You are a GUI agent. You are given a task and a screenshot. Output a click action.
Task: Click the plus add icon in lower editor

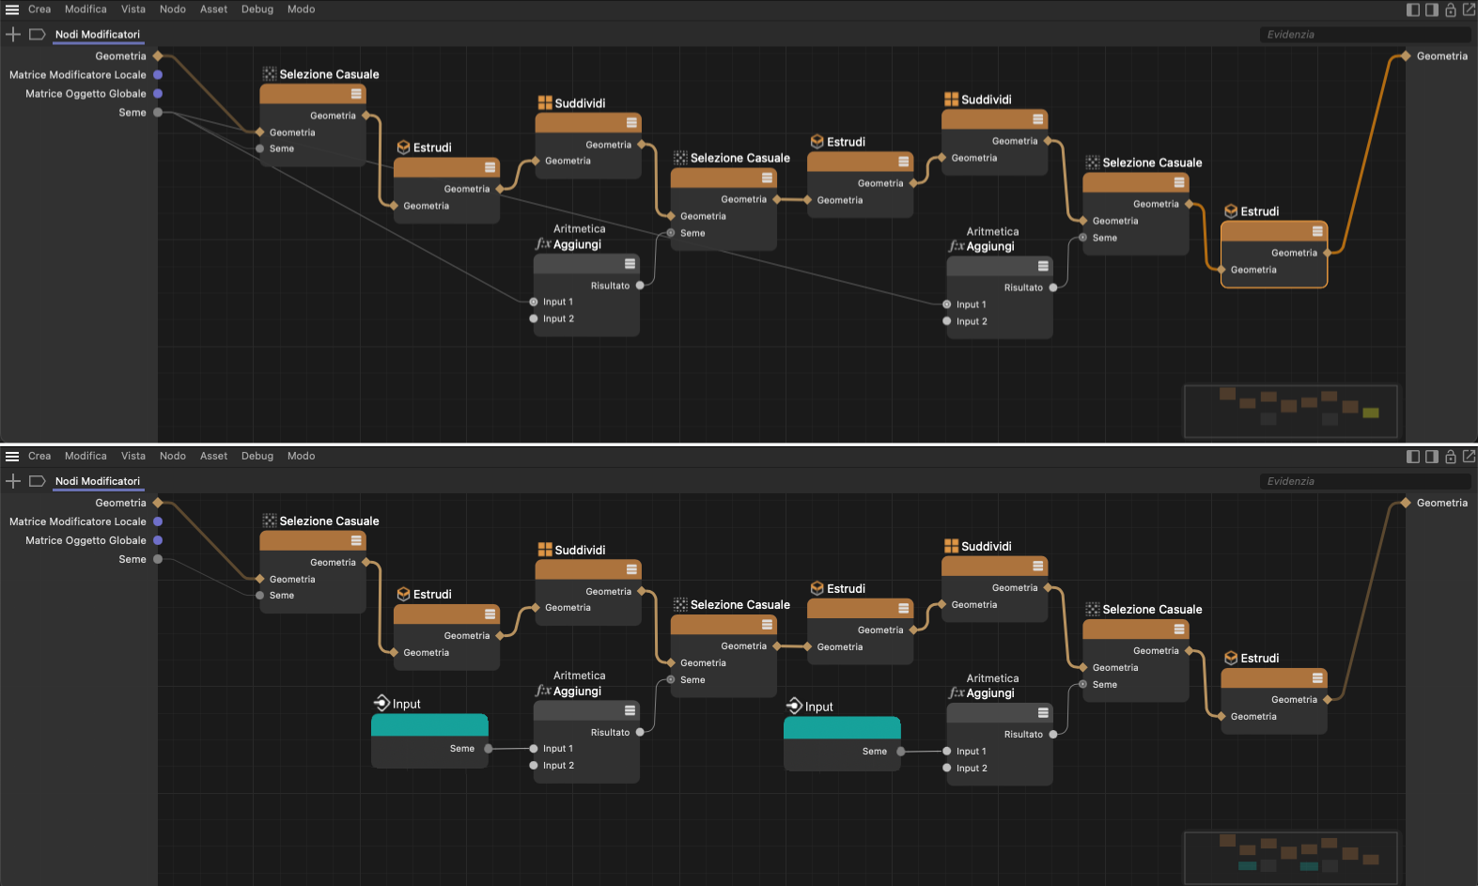tap(13, 481)
